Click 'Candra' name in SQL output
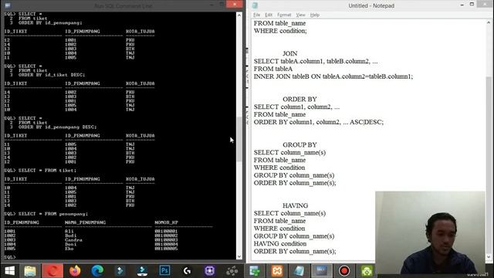494x278 pixels. 73,240
